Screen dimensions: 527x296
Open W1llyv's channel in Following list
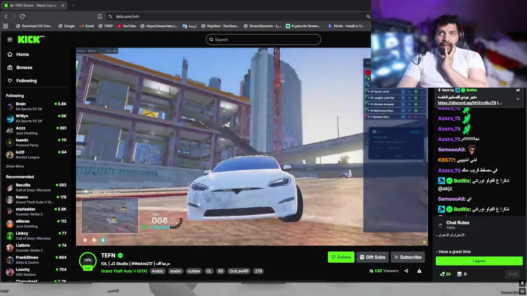(x=36, y=118)
